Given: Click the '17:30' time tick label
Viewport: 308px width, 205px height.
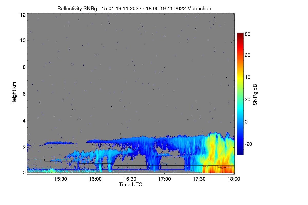Looking at the screenshot, I should [x=199, y=179].
